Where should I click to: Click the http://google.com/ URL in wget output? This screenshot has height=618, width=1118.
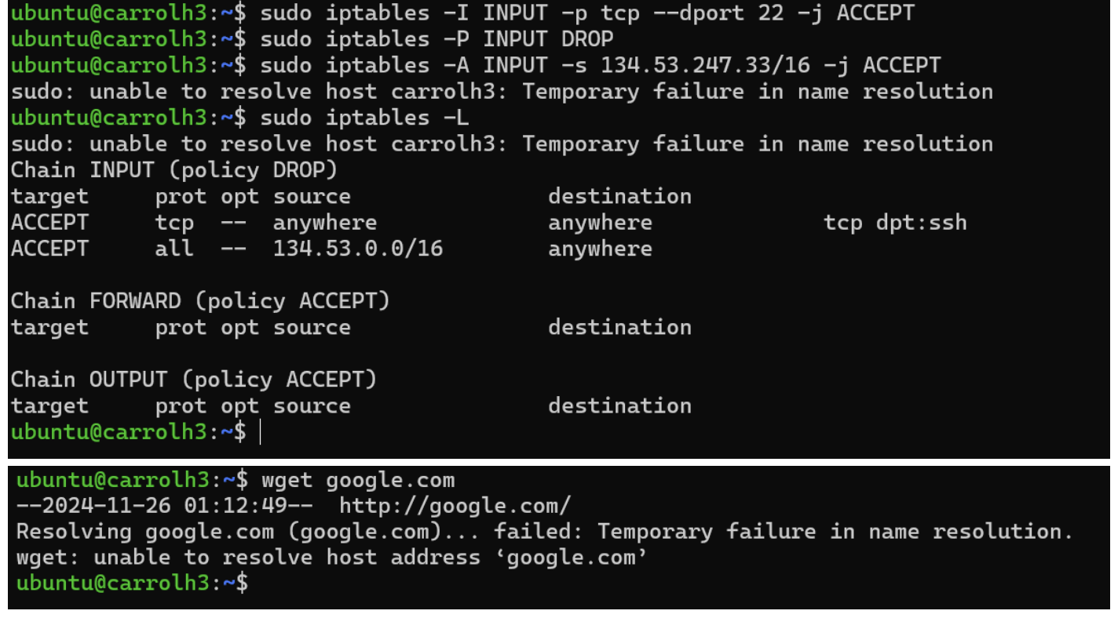pos(455,506)
